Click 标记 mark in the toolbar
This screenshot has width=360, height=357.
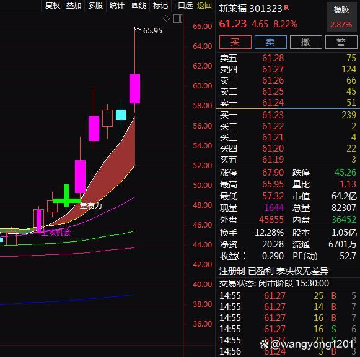coord(160,6)
